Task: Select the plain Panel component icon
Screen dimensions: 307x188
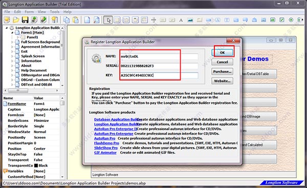Action: [117, 20]
